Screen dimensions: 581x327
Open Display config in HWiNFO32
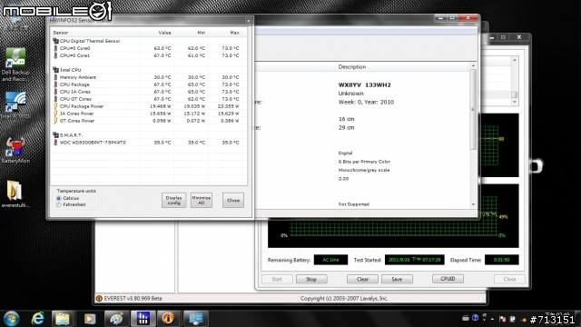click(x=173, y=200)
